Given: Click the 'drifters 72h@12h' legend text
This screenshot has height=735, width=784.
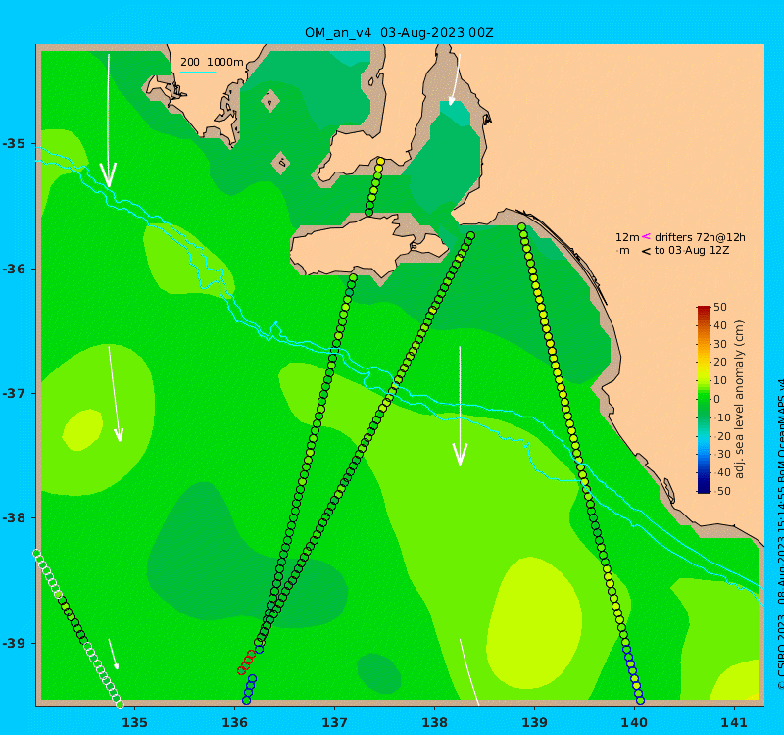Looking at the screenshot, I should 700,237.
